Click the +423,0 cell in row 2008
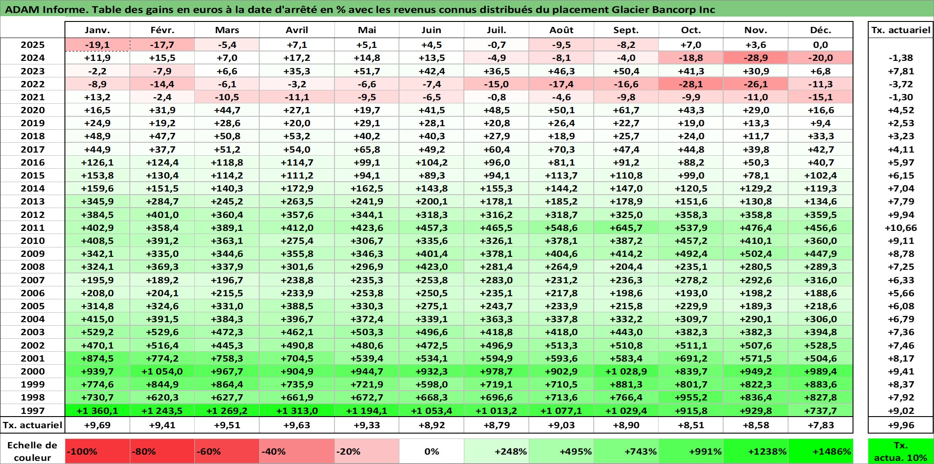 pyautogui.click(x=432, y=267)
